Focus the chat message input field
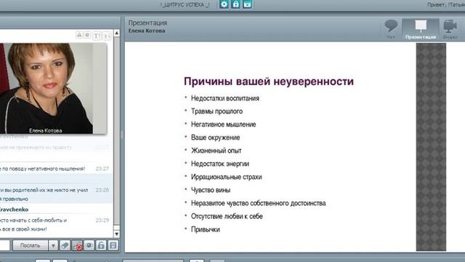This screenshot has height=262, width=465. point(5,246)
